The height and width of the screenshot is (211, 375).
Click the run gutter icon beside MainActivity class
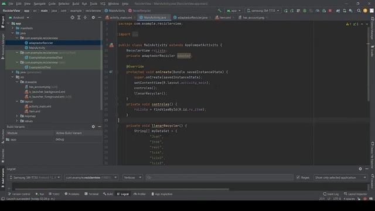click(111, 45)
